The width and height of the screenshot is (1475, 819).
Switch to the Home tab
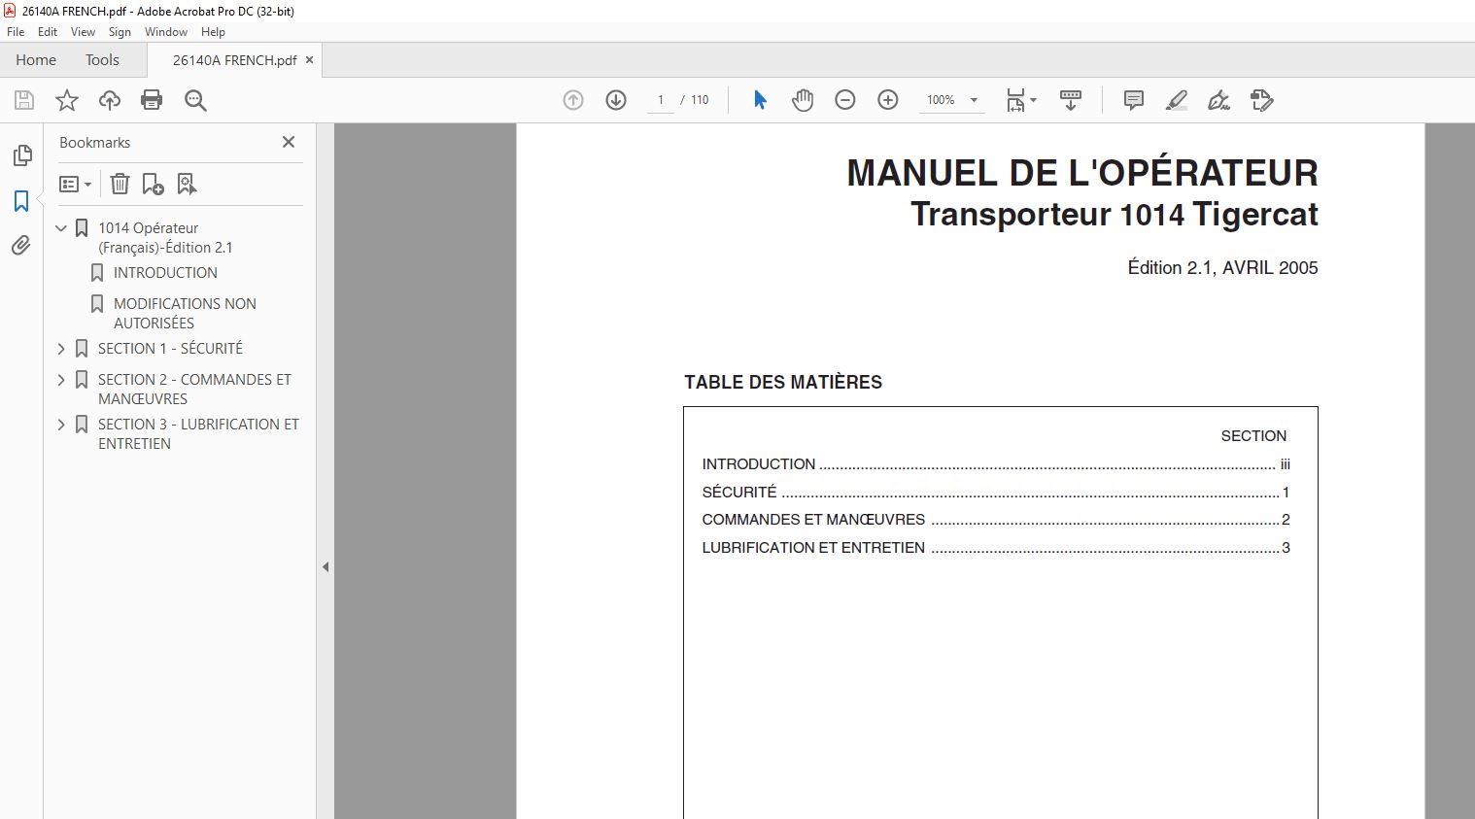pyautogui.click(x=36, y=60)
